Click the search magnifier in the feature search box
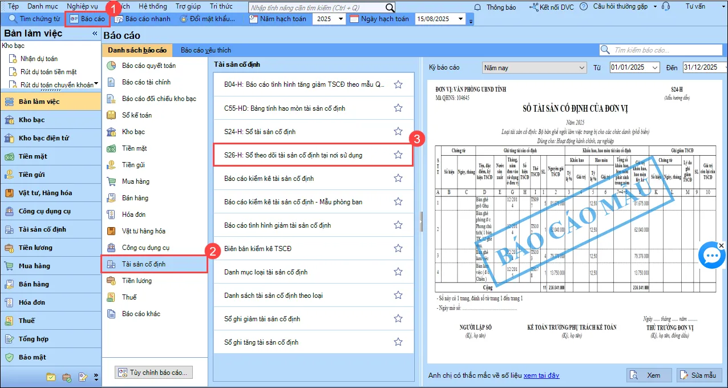The image size is (728, 388). click(390, 7)
